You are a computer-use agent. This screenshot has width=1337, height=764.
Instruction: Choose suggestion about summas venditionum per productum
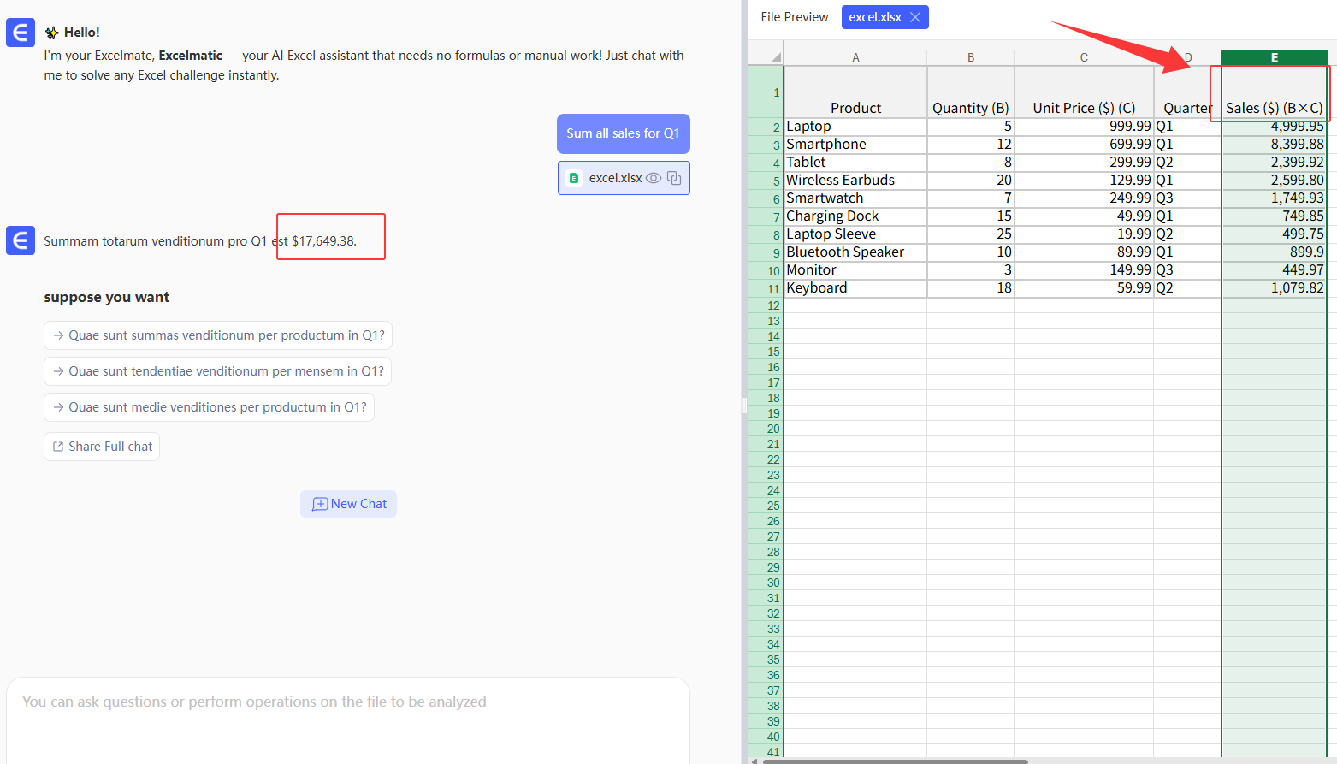pyautogui.click(x=218, y=335)
